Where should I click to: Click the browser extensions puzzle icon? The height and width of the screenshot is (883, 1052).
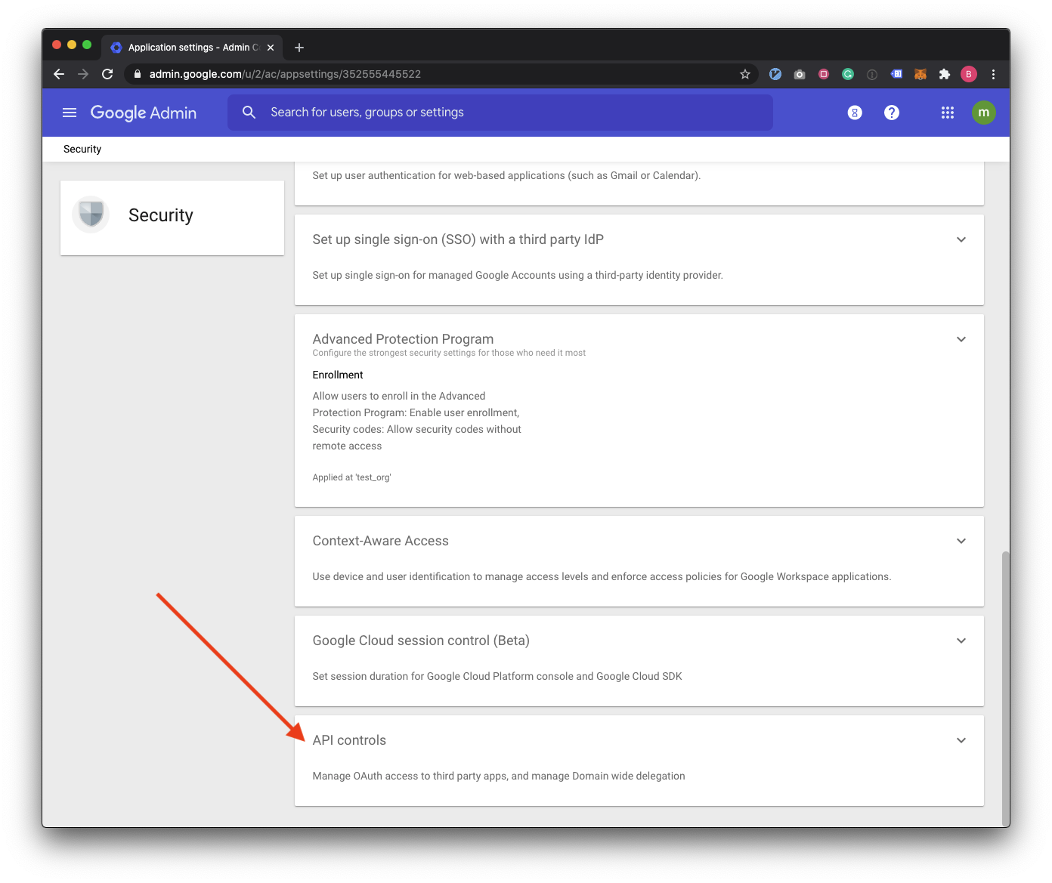click(x=944, y=74)
